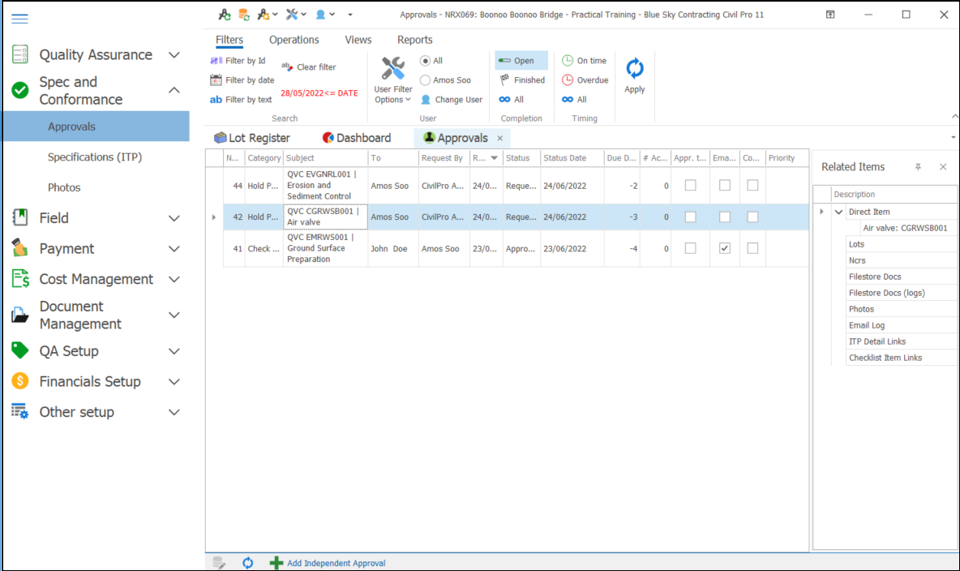
Task: Click the Filter by Id icon
Action: pyautogui.click(x=216, y=61)
